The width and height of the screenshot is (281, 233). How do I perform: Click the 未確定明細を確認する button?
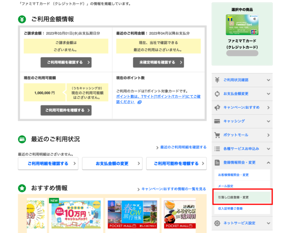[159, 62]
